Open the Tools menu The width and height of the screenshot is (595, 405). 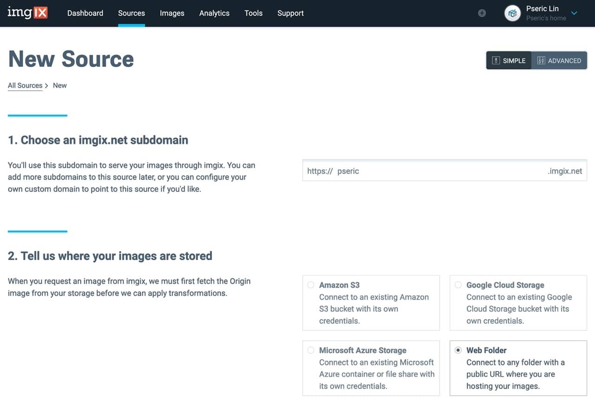tap(253, 13)
